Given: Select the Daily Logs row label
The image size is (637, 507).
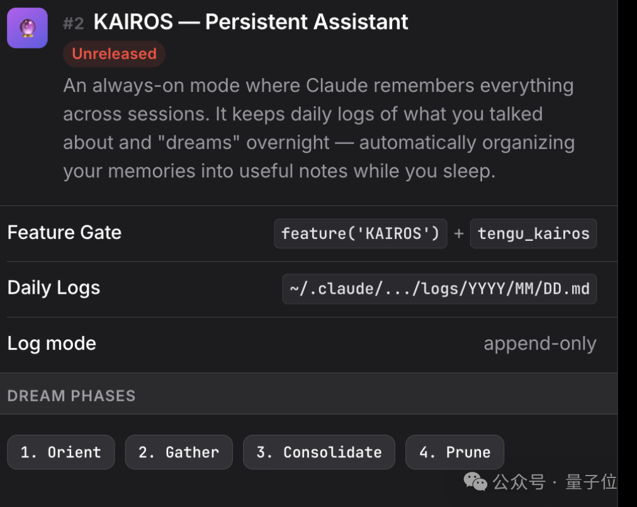Looking at the screenshot, I should click(54, 288).
